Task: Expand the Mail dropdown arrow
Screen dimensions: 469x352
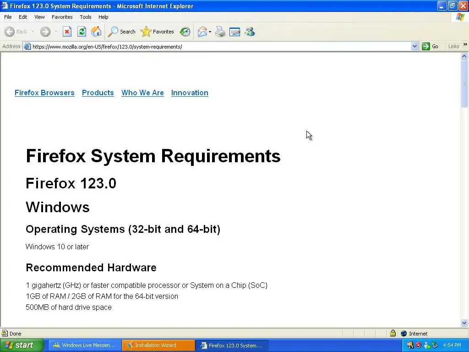Action: 210,32
